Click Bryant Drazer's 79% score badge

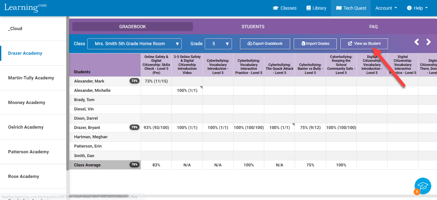(x=134, y=127)
